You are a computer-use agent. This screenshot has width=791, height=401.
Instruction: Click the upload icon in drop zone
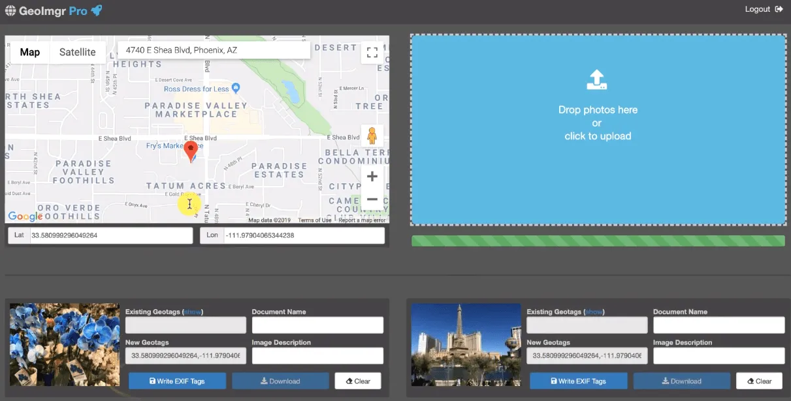coord(597,80)
